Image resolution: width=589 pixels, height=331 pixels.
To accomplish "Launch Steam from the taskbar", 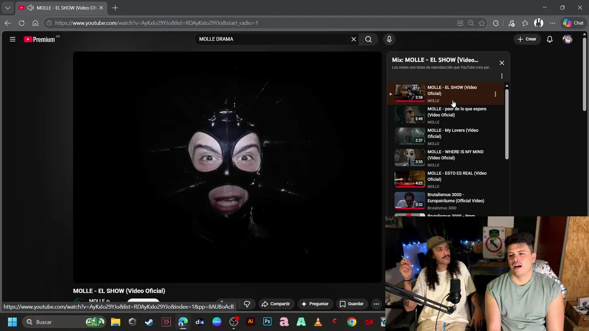I will point(149,322).
